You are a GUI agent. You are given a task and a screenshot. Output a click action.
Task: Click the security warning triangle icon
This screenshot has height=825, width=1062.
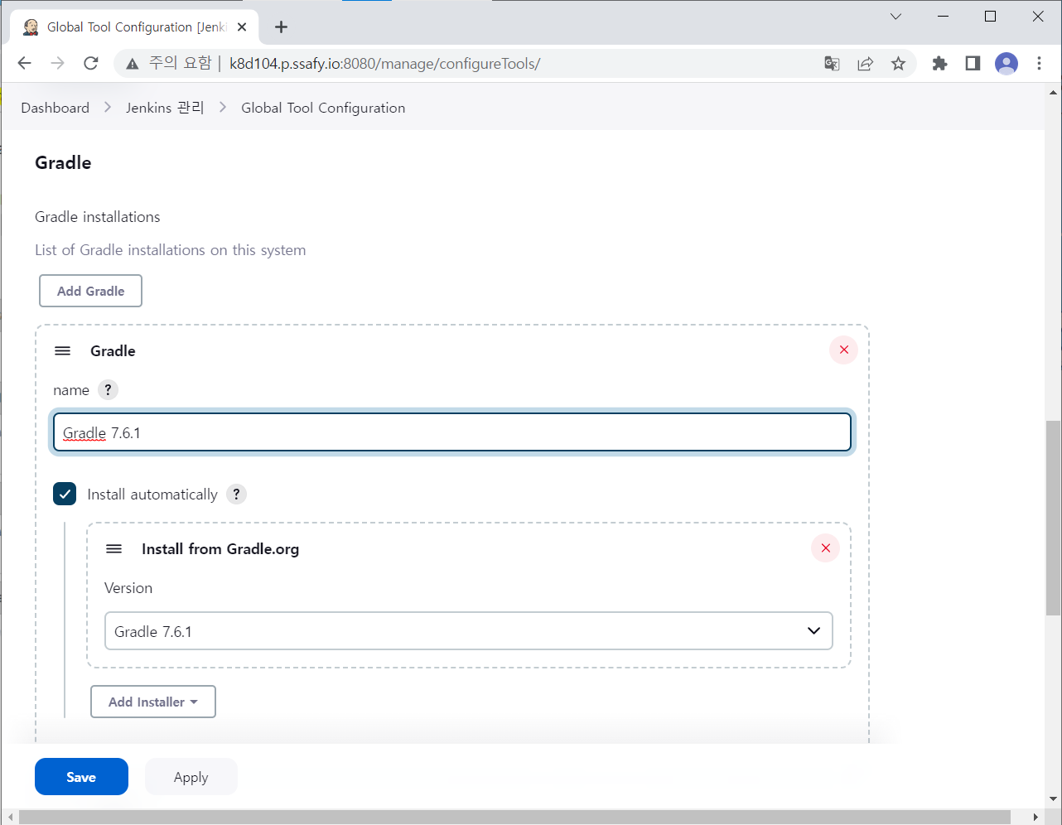point(133,64)
